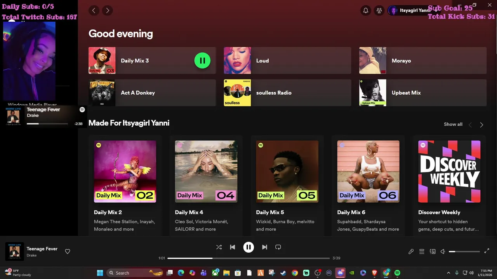Click the mini player progress bar under Drake

(x=47, y=124)
